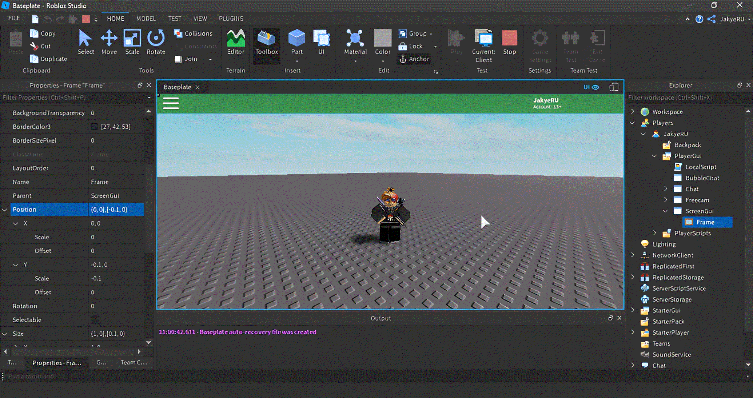This screenshot has width=753, height=398.
Task: Click the Filter Properties search field
Action: pos(73,97)
